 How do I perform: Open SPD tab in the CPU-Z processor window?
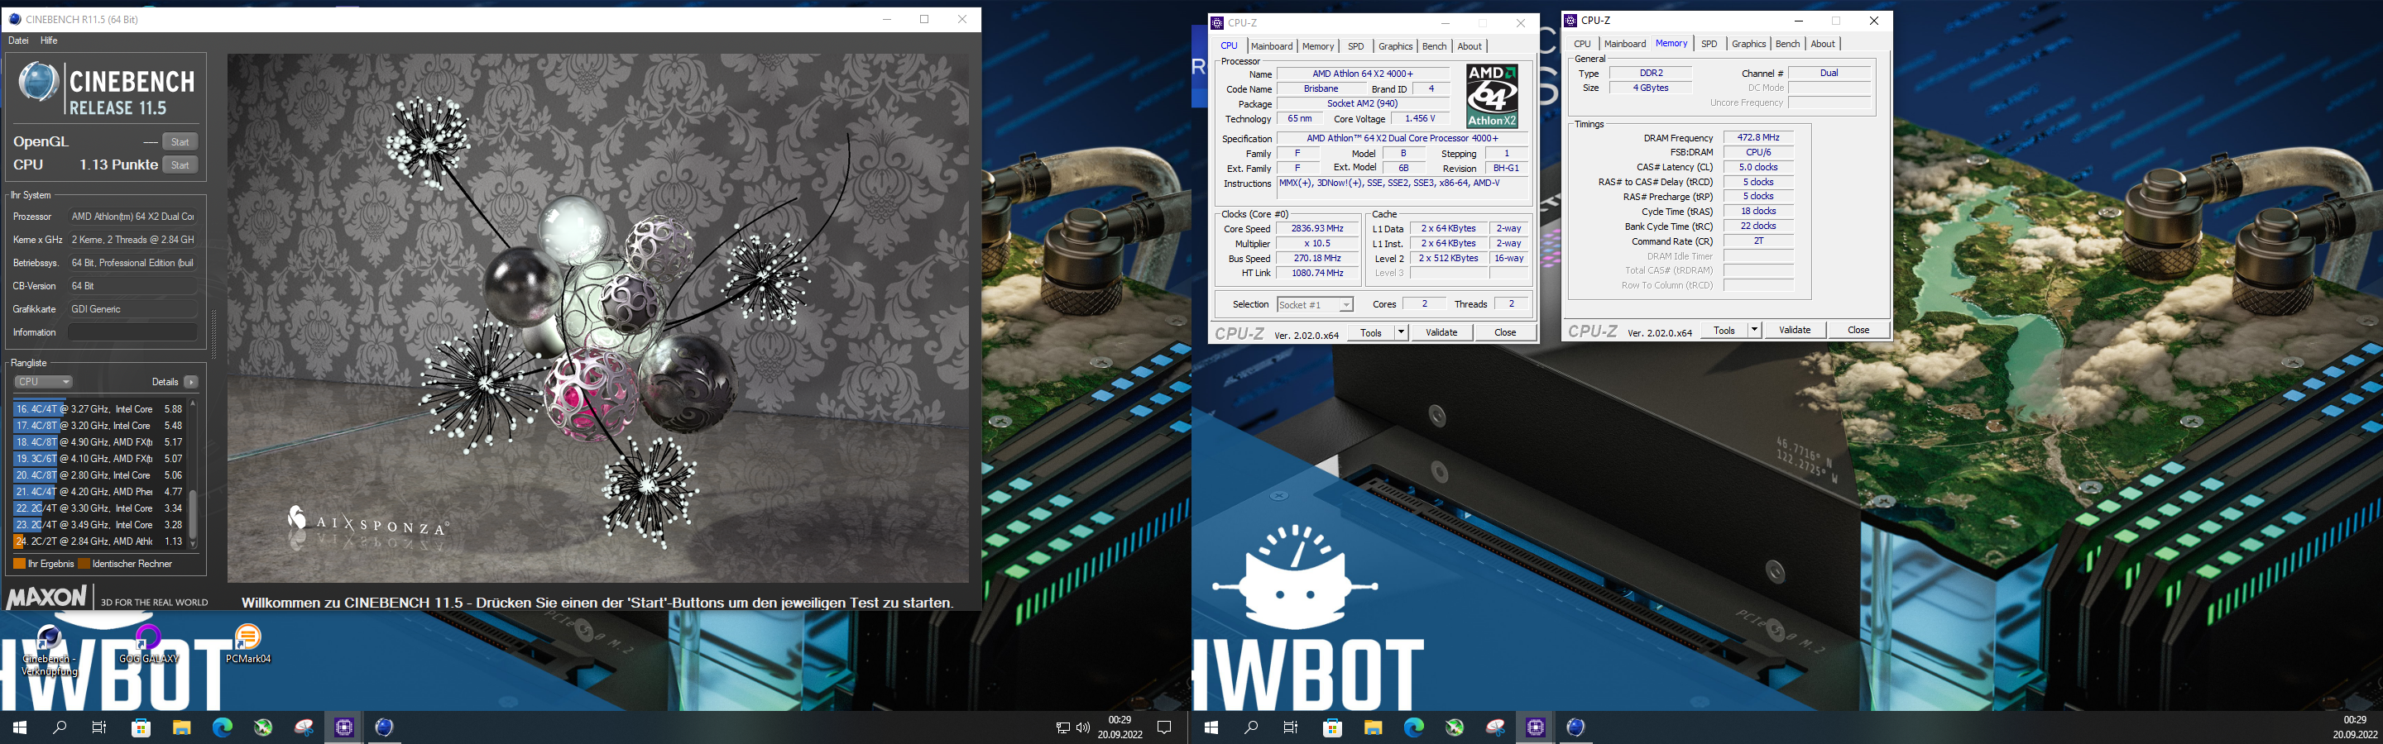point(1355,46)
